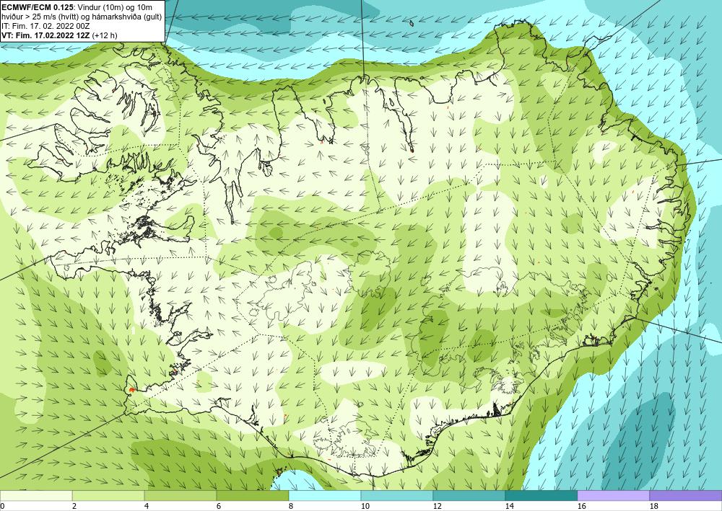722x511 pixels.
Task: Click the legend scale label "6"
Action: [219, 507]
